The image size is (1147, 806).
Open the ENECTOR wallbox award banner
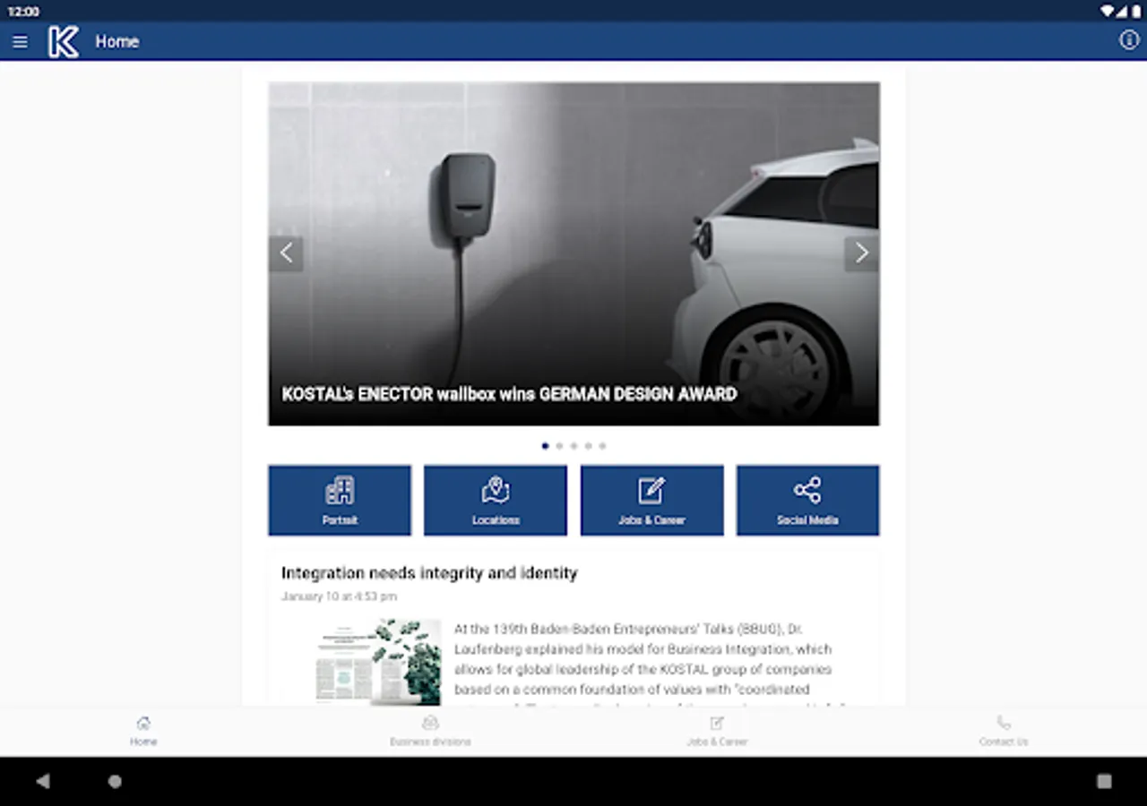[573, 253]
